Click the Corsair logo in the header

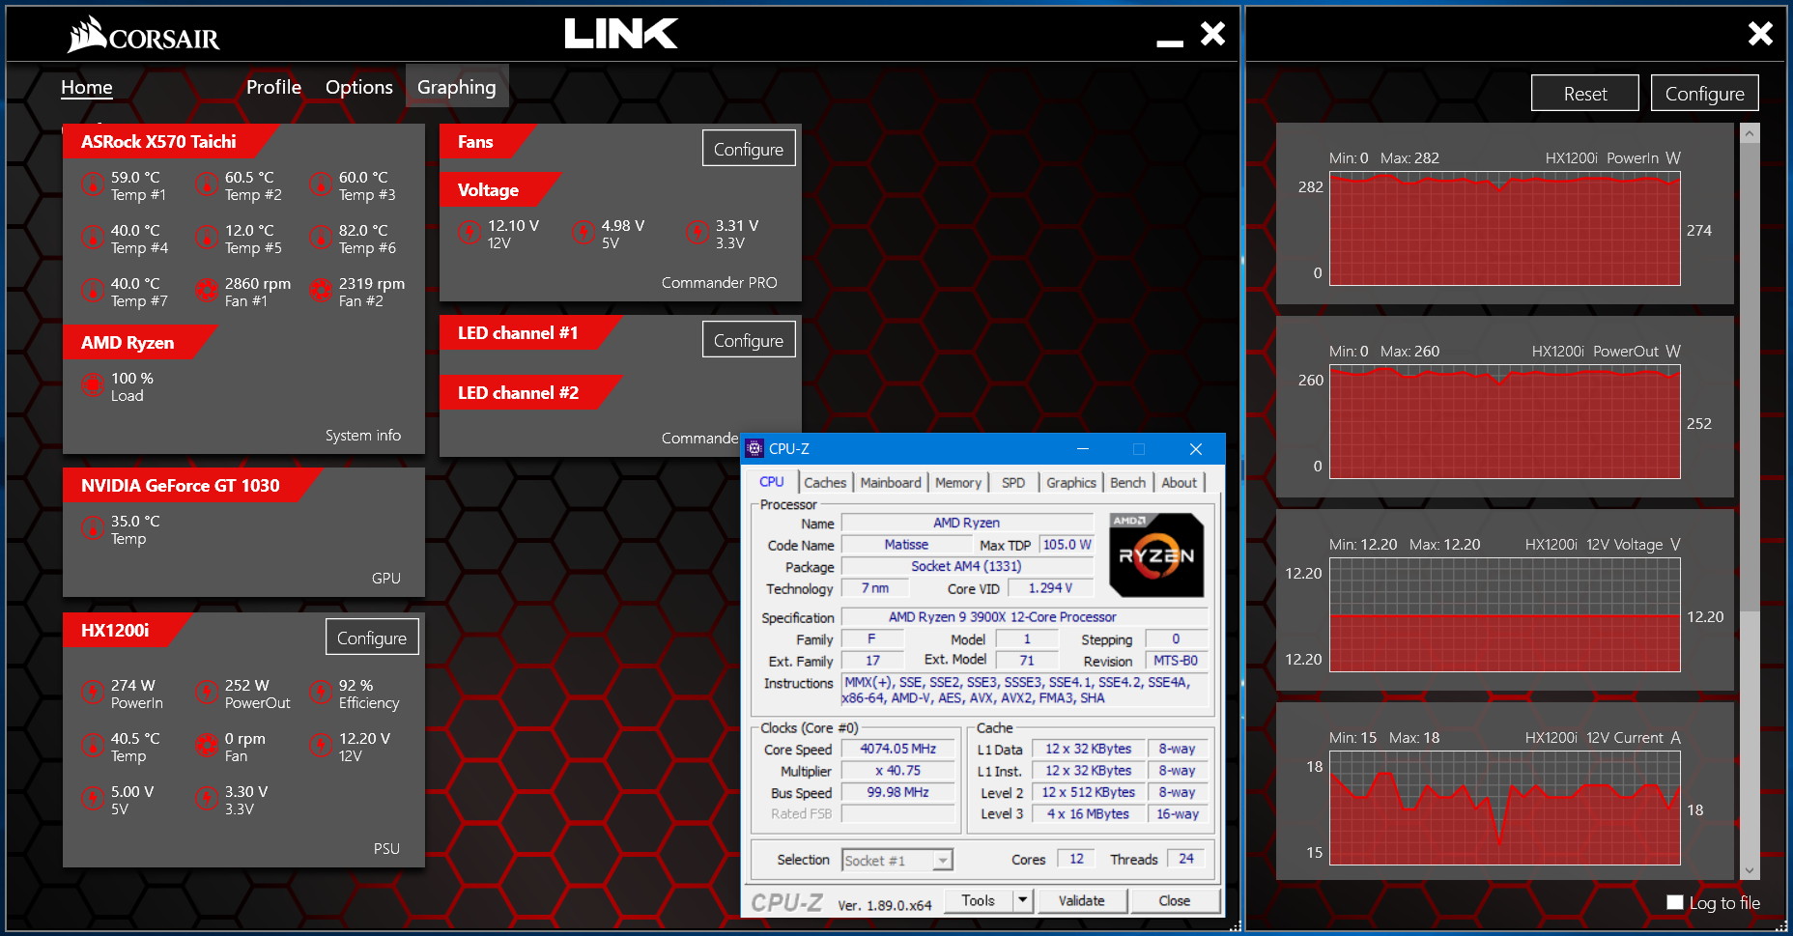point(143,35)
